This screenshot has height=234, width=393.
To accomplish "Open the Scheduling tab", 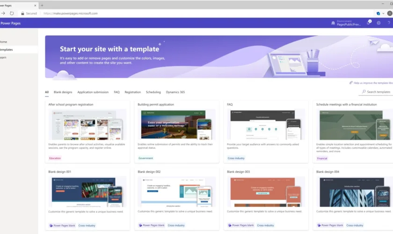I will coord(153,92).
